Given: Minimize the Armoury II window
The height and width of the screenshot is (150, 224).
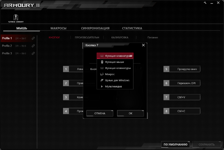Looking at the screenshot, I should (x=212, y=3).
